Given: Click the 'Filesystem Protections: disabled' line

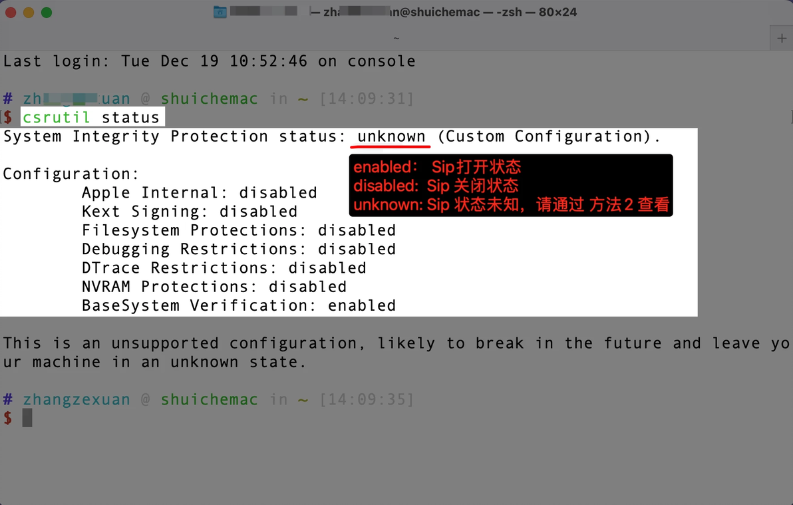Looking at the screenshot, I should (x=238, y=230).
